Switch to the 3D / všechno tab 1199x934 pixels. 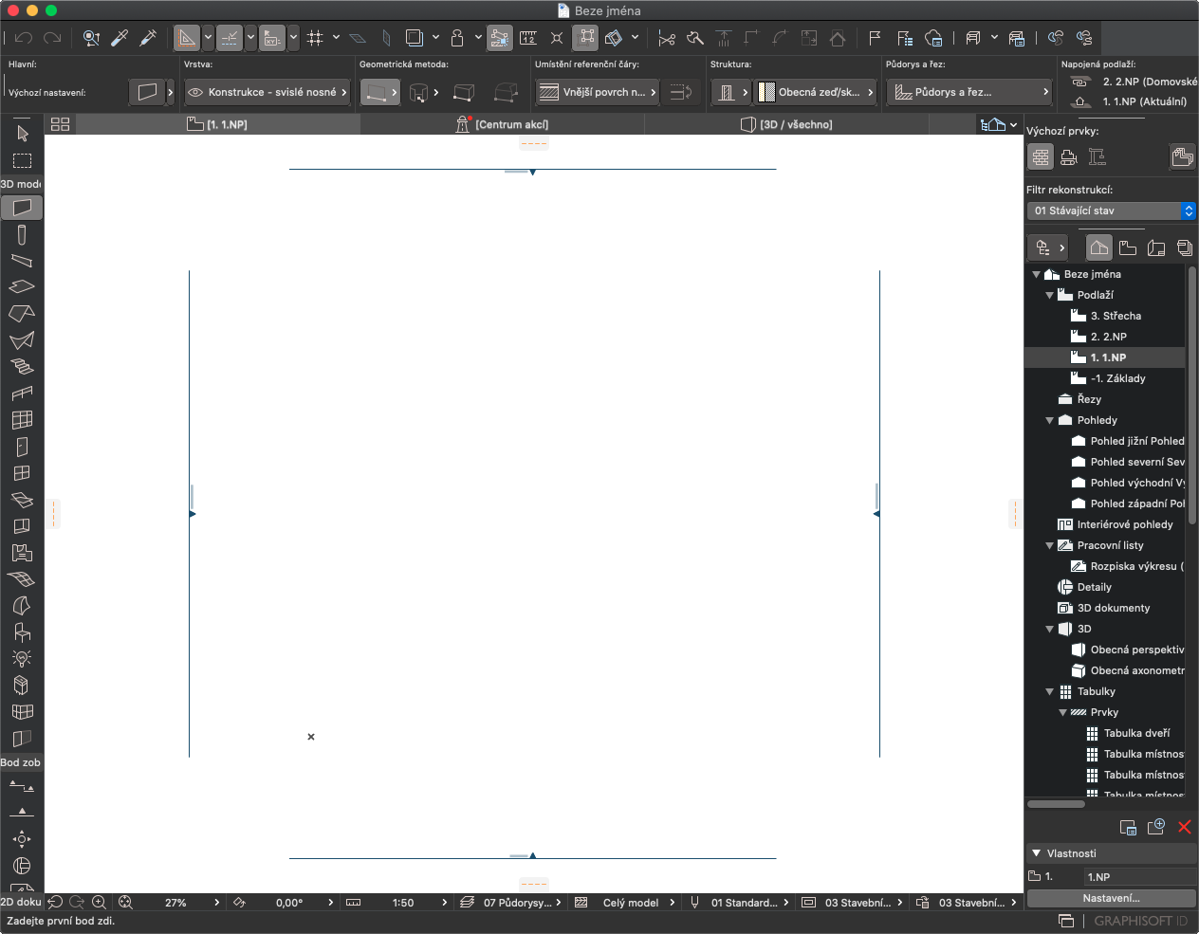[786, 124]
